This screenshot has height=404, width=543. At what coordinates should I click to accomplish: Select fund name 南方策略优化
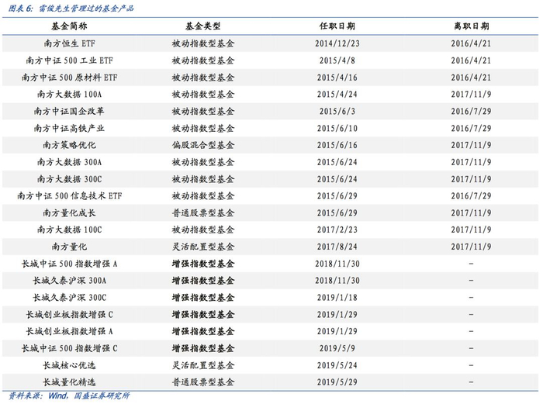pos(69,145)
